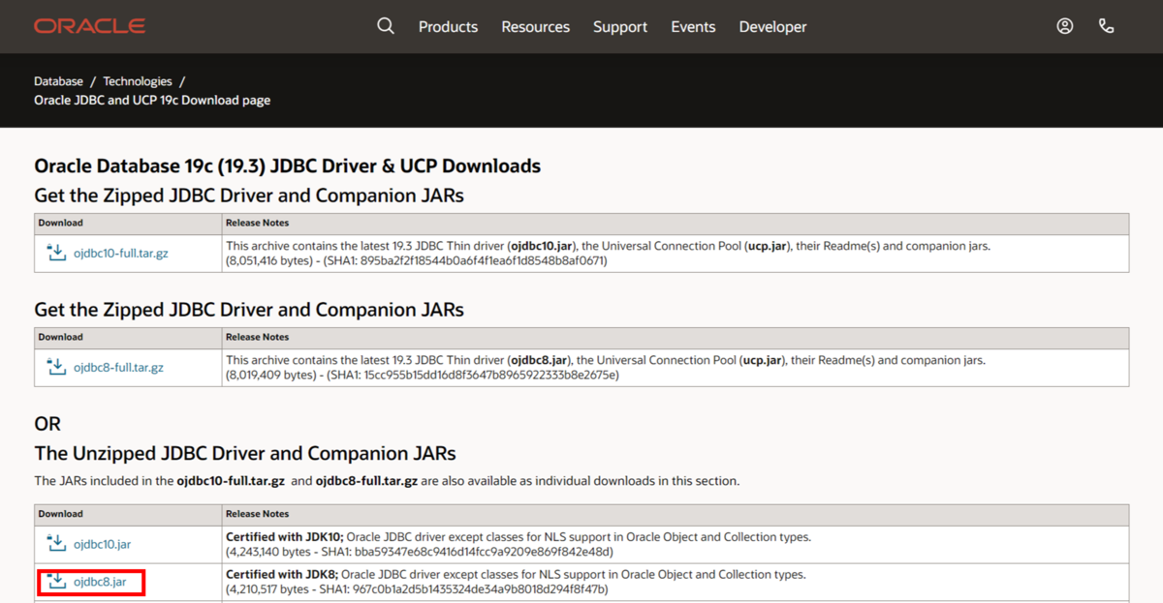Open the Support menu
Screen dimensions: 1163x603
click(620, 27)
